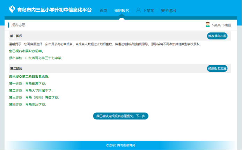Click the 青岛市内三区小学升初中信息化平台 title
Viewport: 242px width, 150px height.
pyautogui.click(x=54, y=9)
